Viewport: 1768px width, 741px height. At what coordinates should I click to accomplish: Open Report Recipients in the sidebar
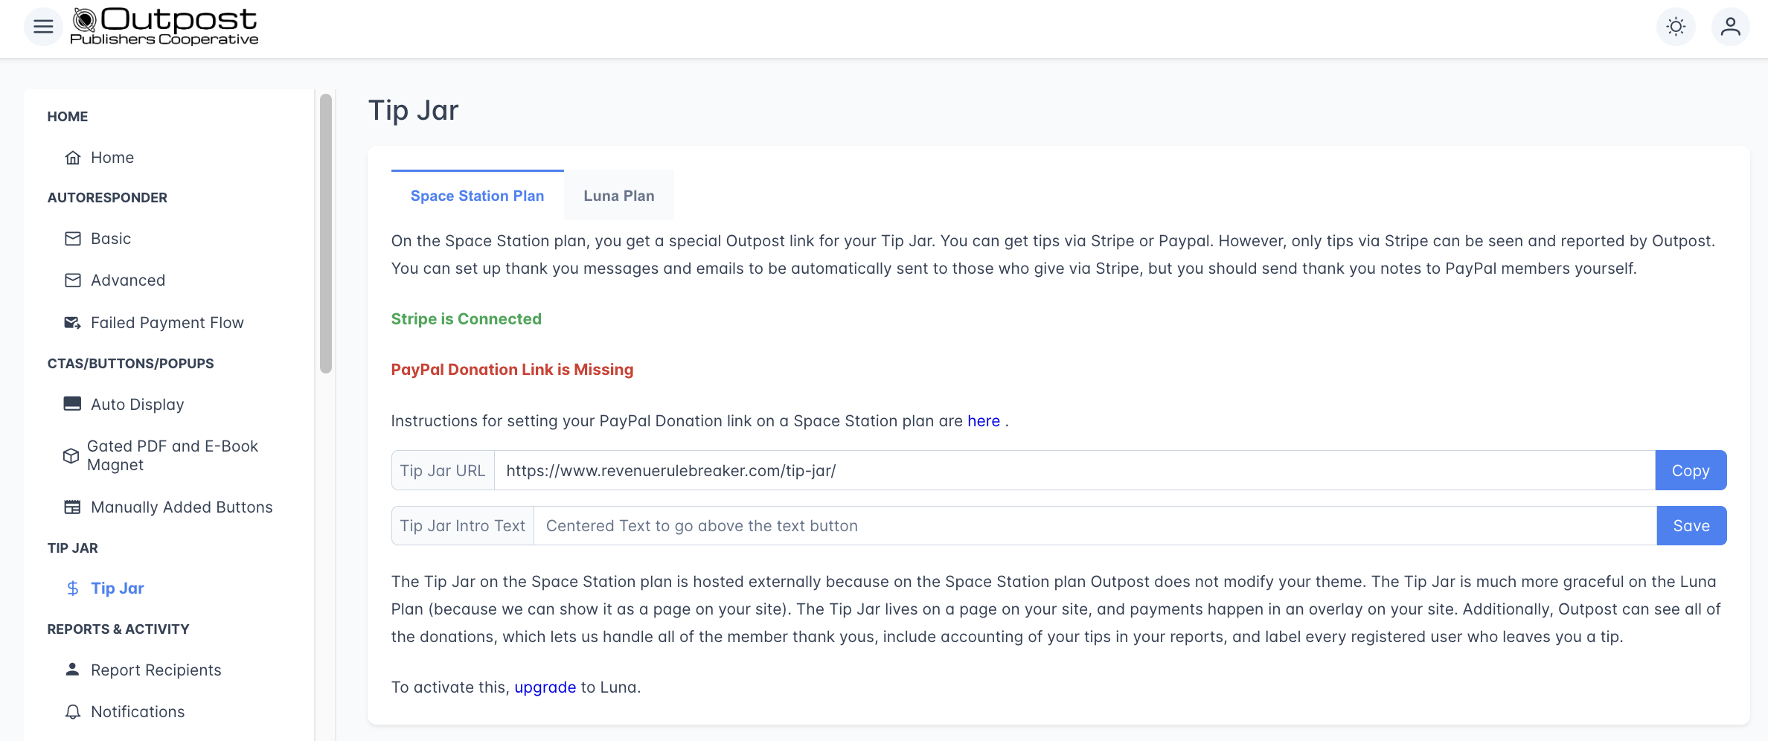[x=156, y=670]
